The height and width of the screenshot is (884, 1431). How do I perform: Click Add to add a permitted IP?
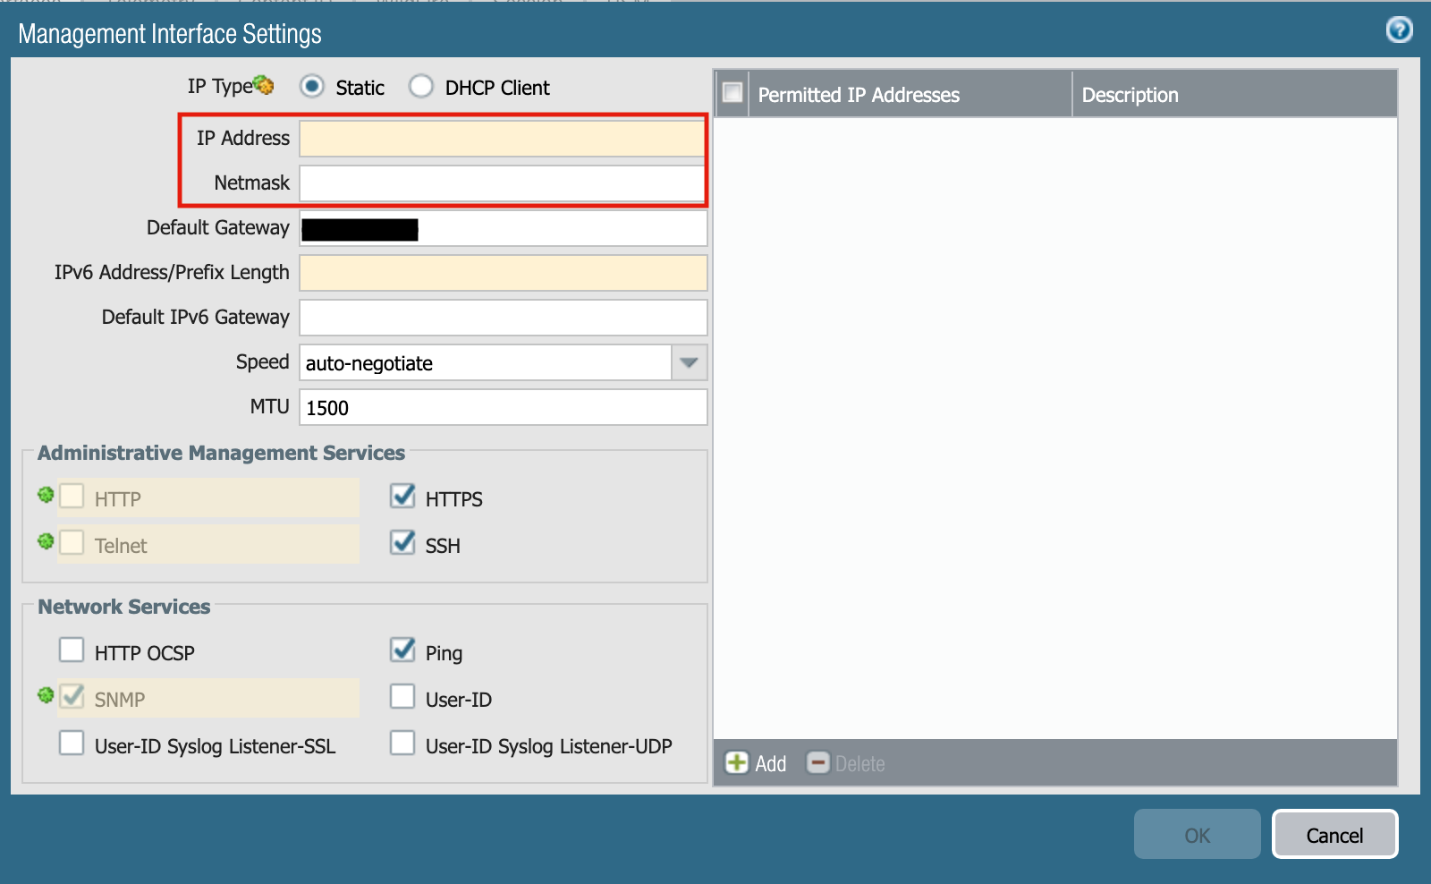tap(756, 763)
